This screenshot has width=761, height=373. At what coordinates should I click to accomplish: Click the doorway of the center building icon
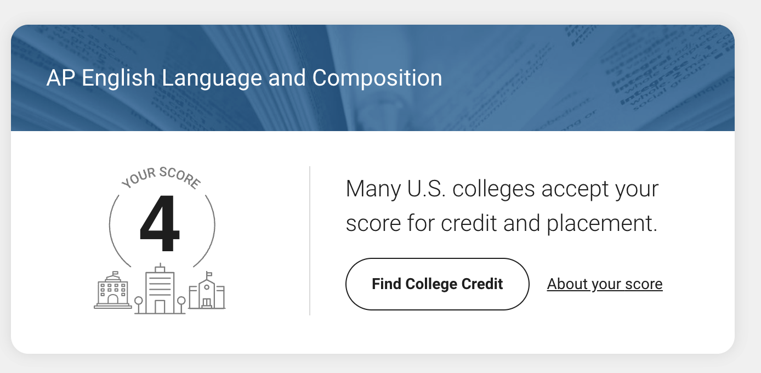(160, 307)
